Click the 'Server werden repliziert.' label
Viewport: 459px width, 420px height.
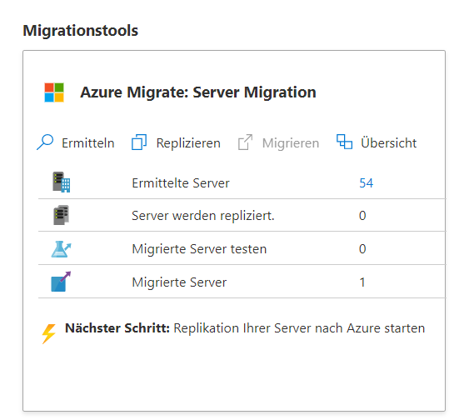[x=203, y=216]
